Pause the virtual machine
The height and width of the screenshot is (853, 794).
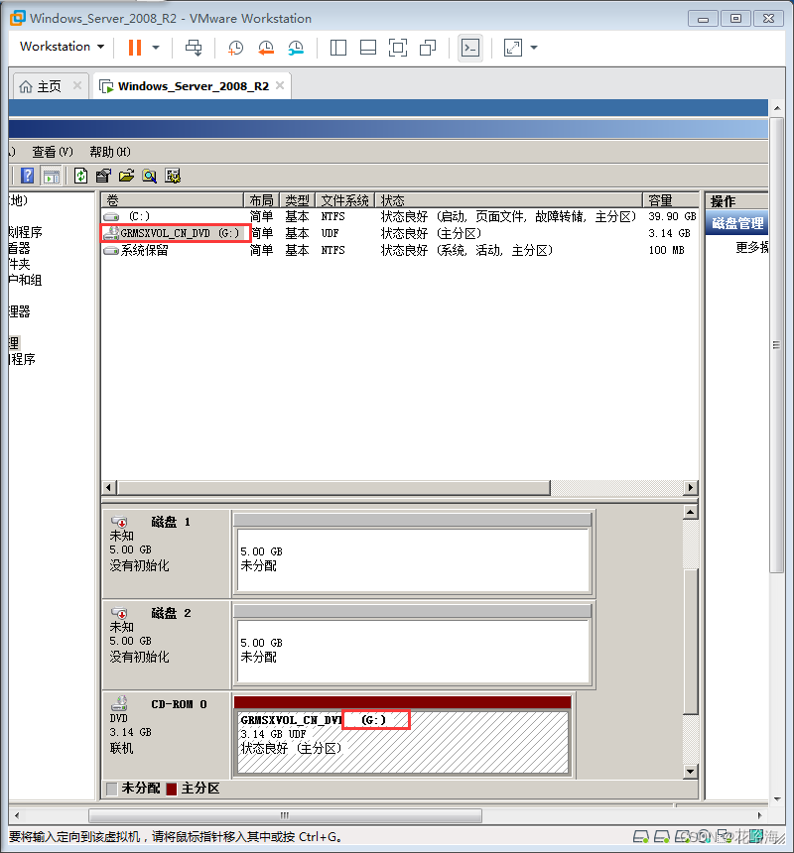[x=134, y=48]
